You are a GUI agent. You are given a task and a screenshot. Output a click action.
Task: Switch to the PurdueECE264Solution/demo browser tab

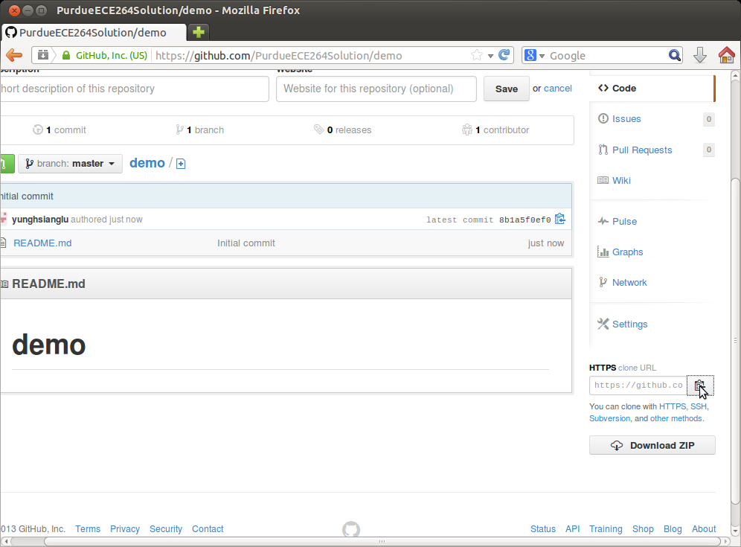coord(93,33)
